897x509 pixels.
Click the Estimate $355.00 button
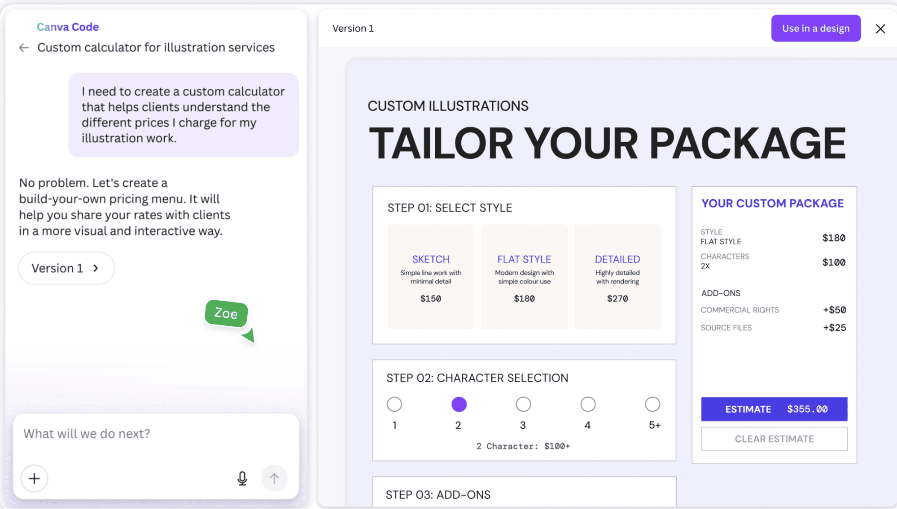pyautogui.click(x=774, y=409)
